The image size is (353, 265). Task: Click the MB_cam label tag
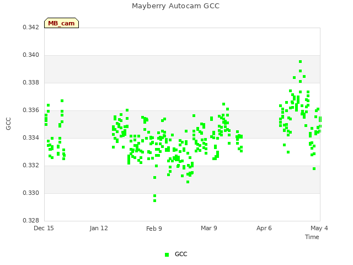[x=61, y=23]
